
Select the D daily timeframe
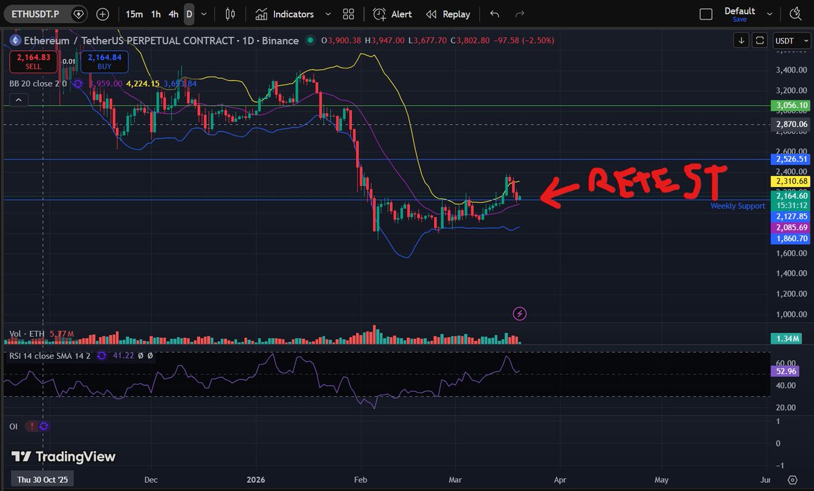pyautogui.click(x=189, y=14)
